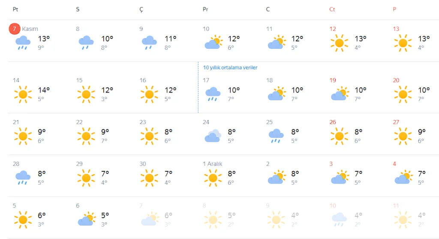Image resolution: width=439 pixels, height=239 pixels.
Task: Select the partly cloudy icon on day 10
Action: click(x=213, y=43)
